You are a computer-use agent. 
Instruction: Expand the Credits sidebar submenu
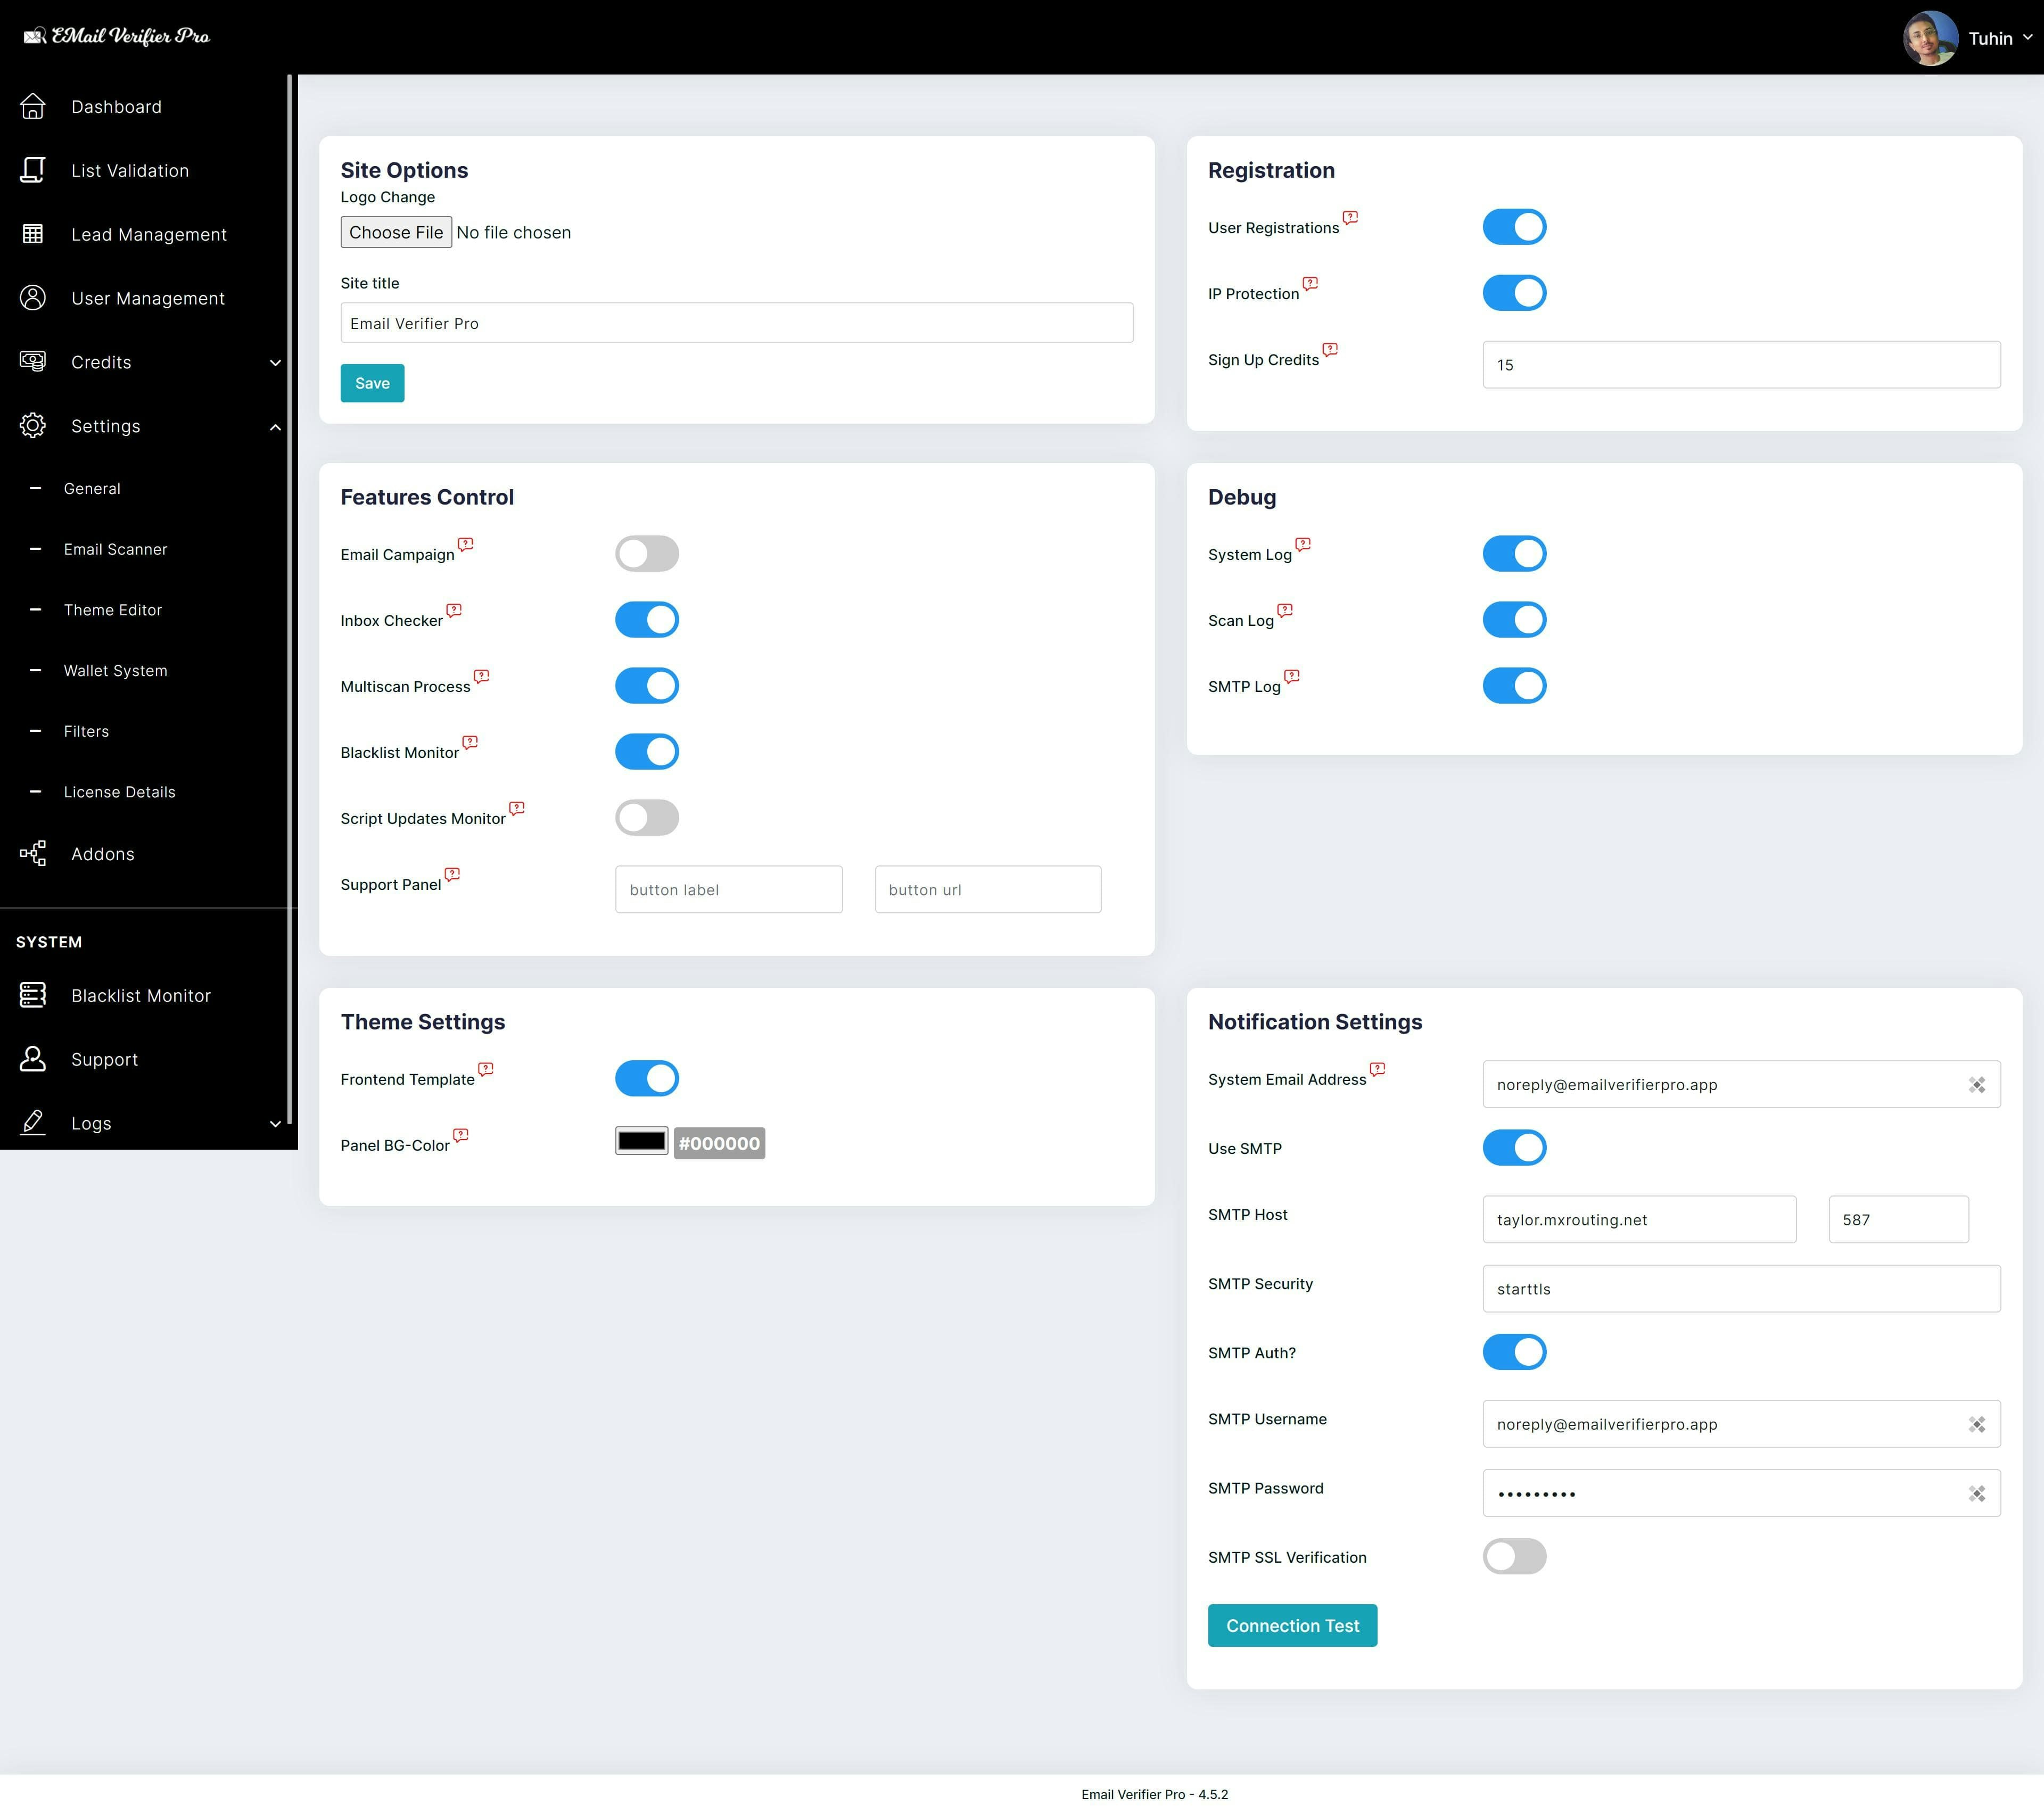click(x=275, y=362)
